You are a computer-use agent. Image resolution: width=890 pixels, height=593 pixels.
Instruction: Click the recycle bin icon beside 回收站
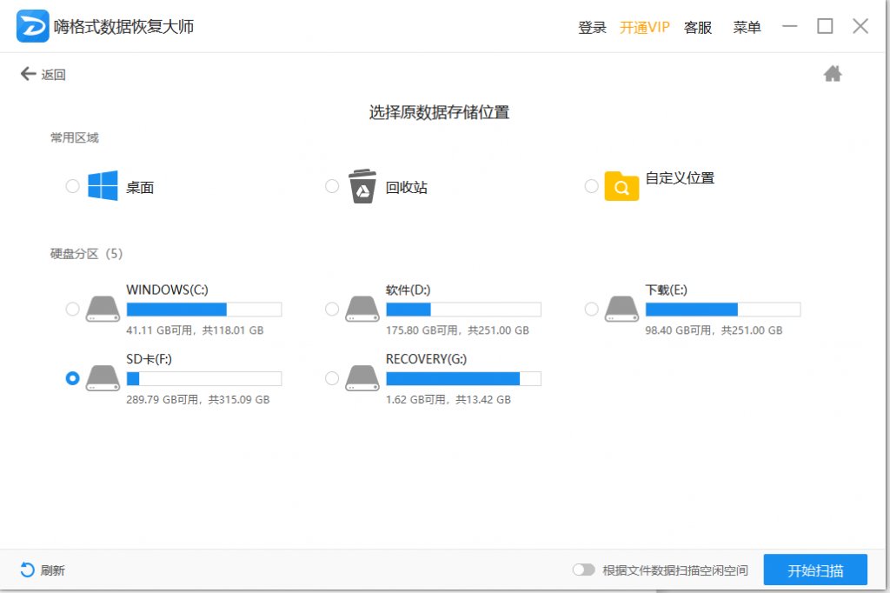360,184
